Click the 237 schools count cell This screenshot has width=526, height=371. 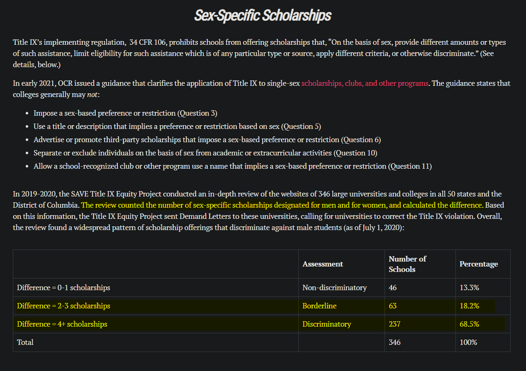[394, 324]
